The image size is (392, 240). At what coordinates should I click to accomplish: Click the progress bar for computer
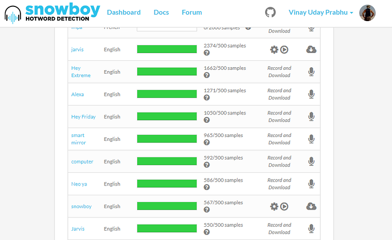click(167, 161)
